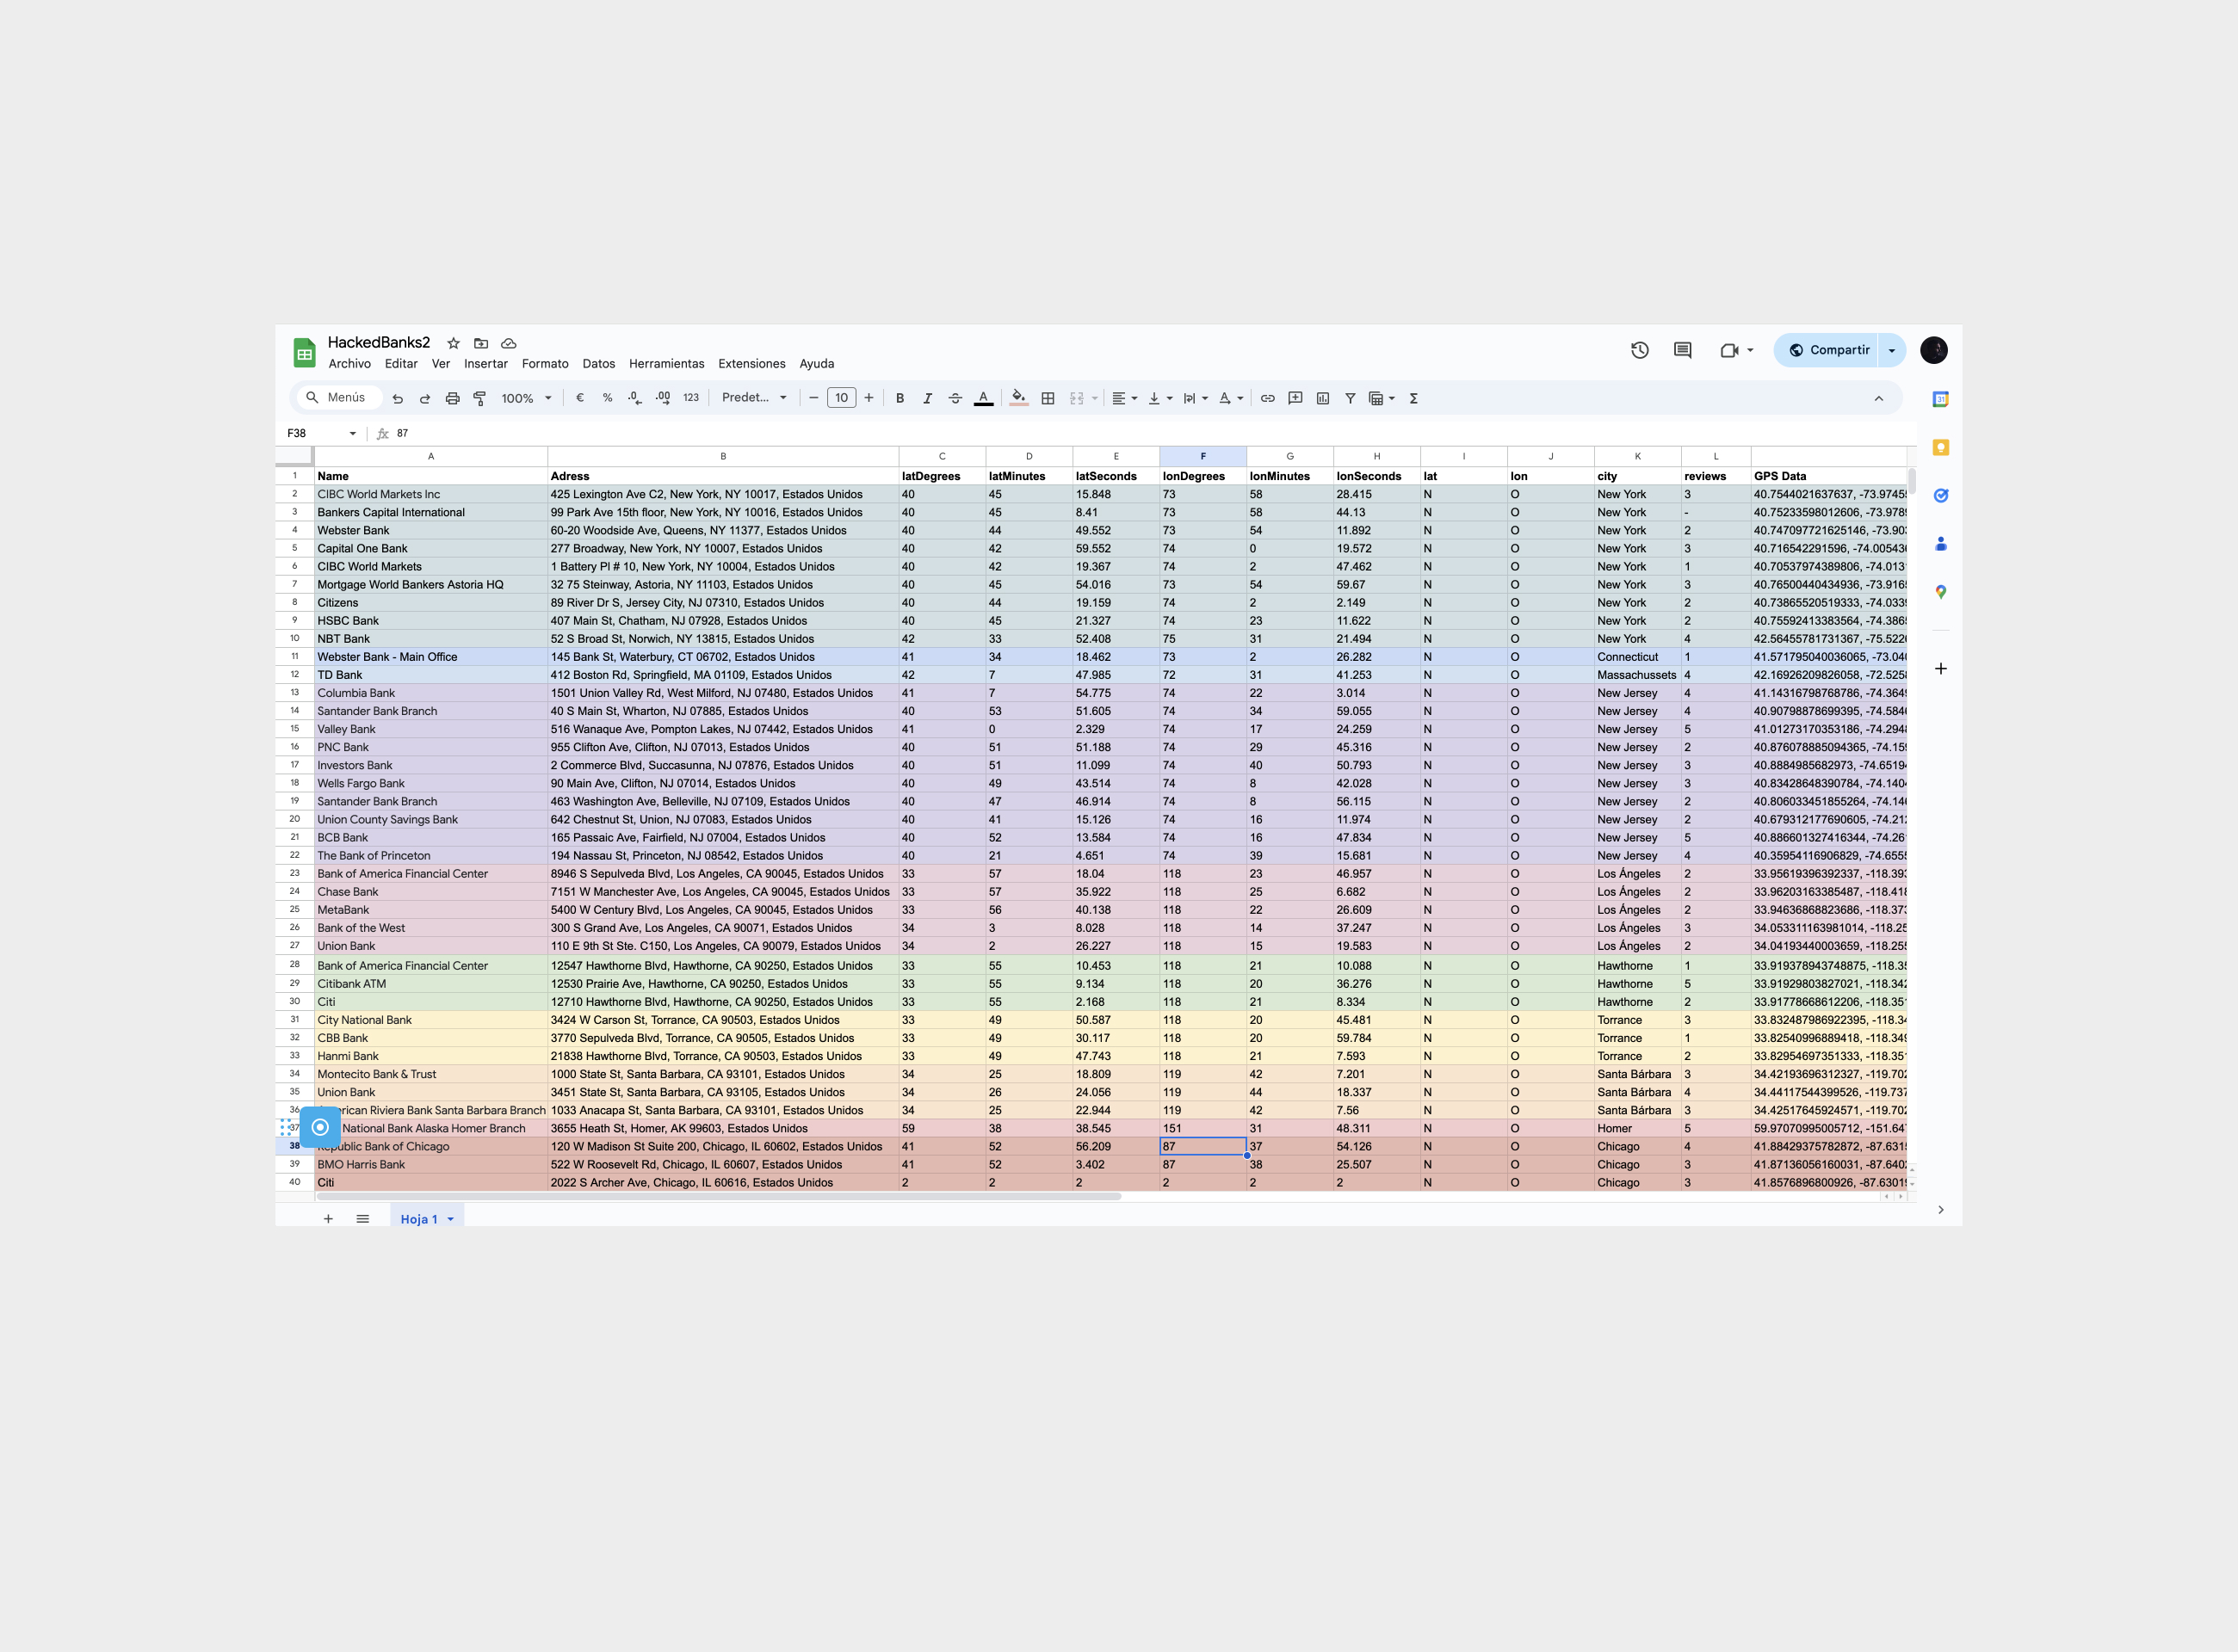Get add-ons plus icon in side panel
Image resolution: width=2238 pixels, height=1652 pixels.
coord(1940,668)
